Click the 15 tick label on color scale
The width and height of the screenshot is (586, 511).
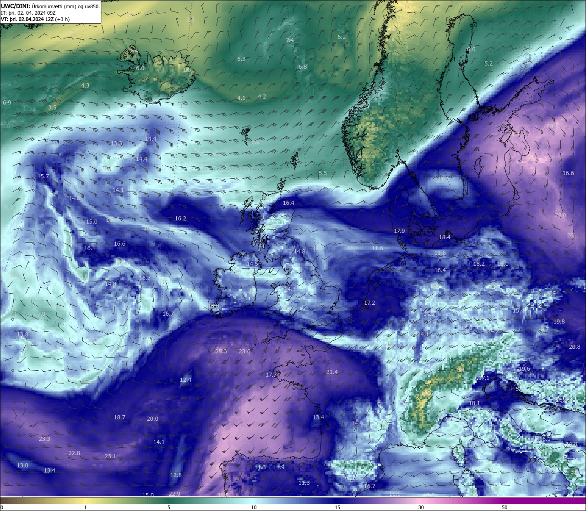[x=337, y=508]
